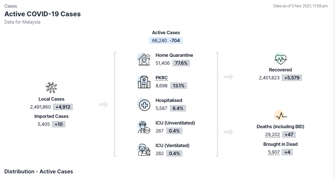Viewport: 335px width, 179px height.
Task: Click the Deaths +47 badge
Action: 289,135
